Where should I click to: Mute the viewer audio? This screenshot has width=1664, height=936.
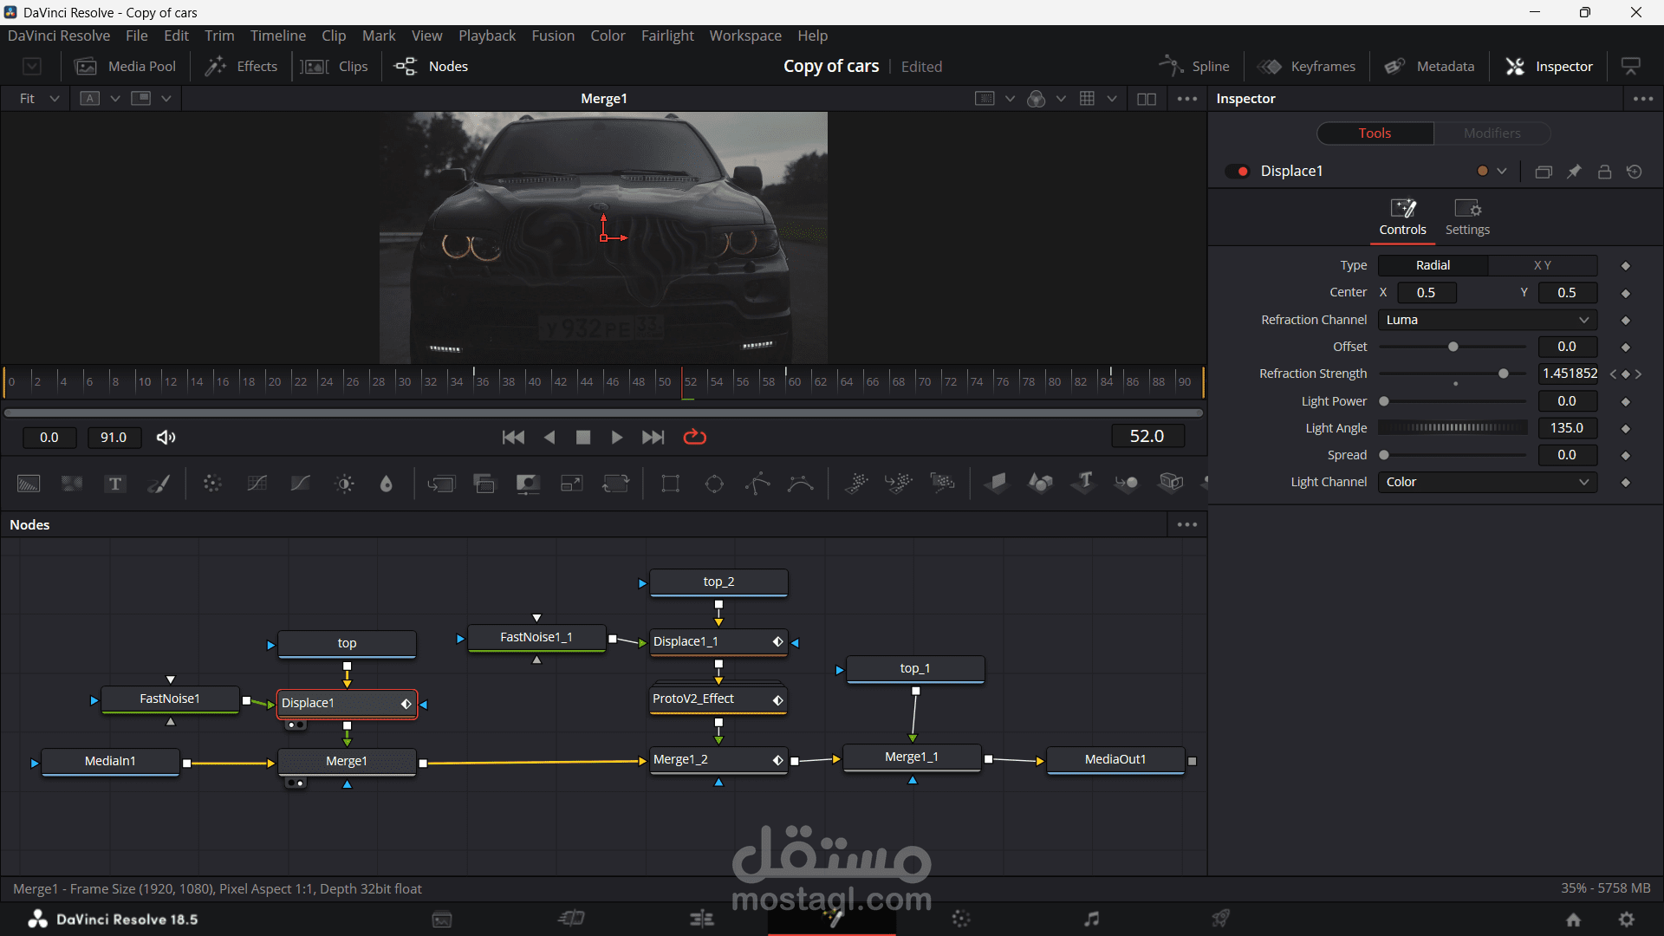click(x=166, y=437)
